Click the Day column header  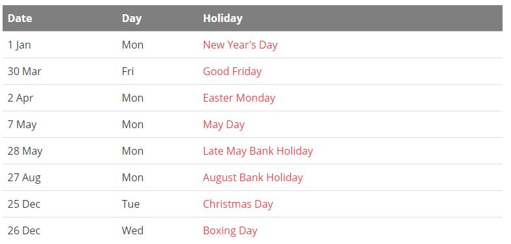132,19
